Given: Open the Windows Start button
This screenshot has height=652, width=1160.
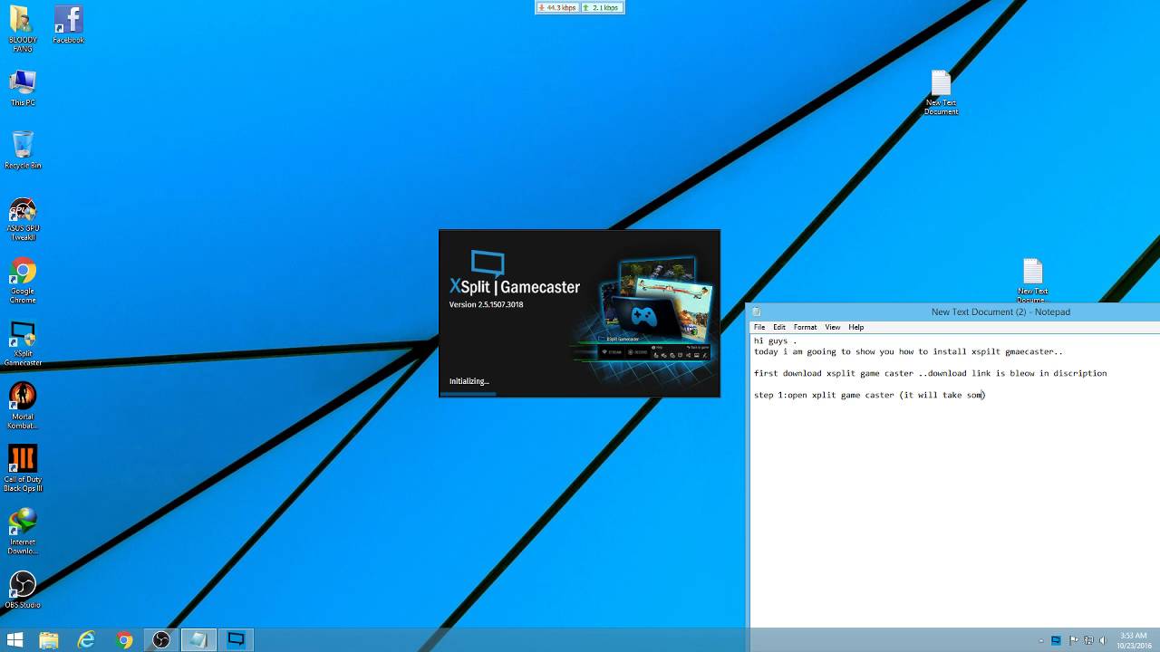Looking at the screenshot, I should click(14, 640).
